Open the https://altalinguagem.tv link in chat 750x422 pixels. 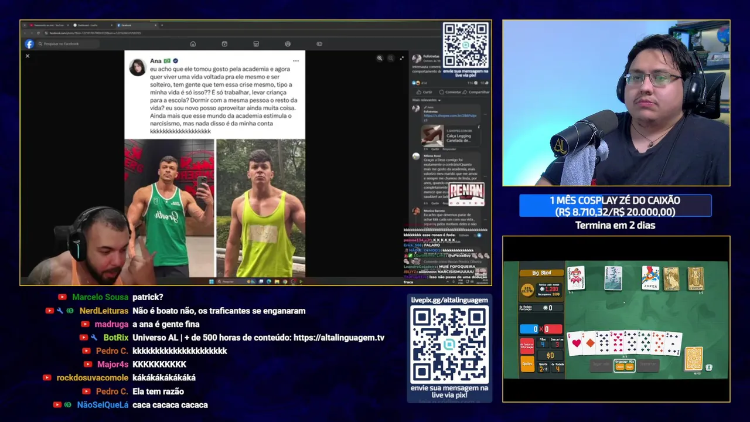click(339, 338)
